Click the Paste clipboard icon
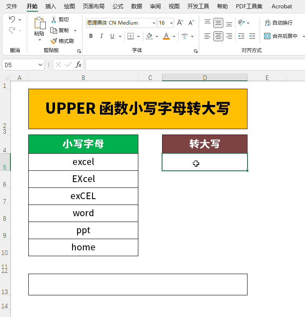305x317 pixels. [40, 23]
